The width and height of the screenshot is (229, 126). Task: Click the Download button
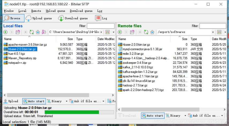click(x=127, y=116)
